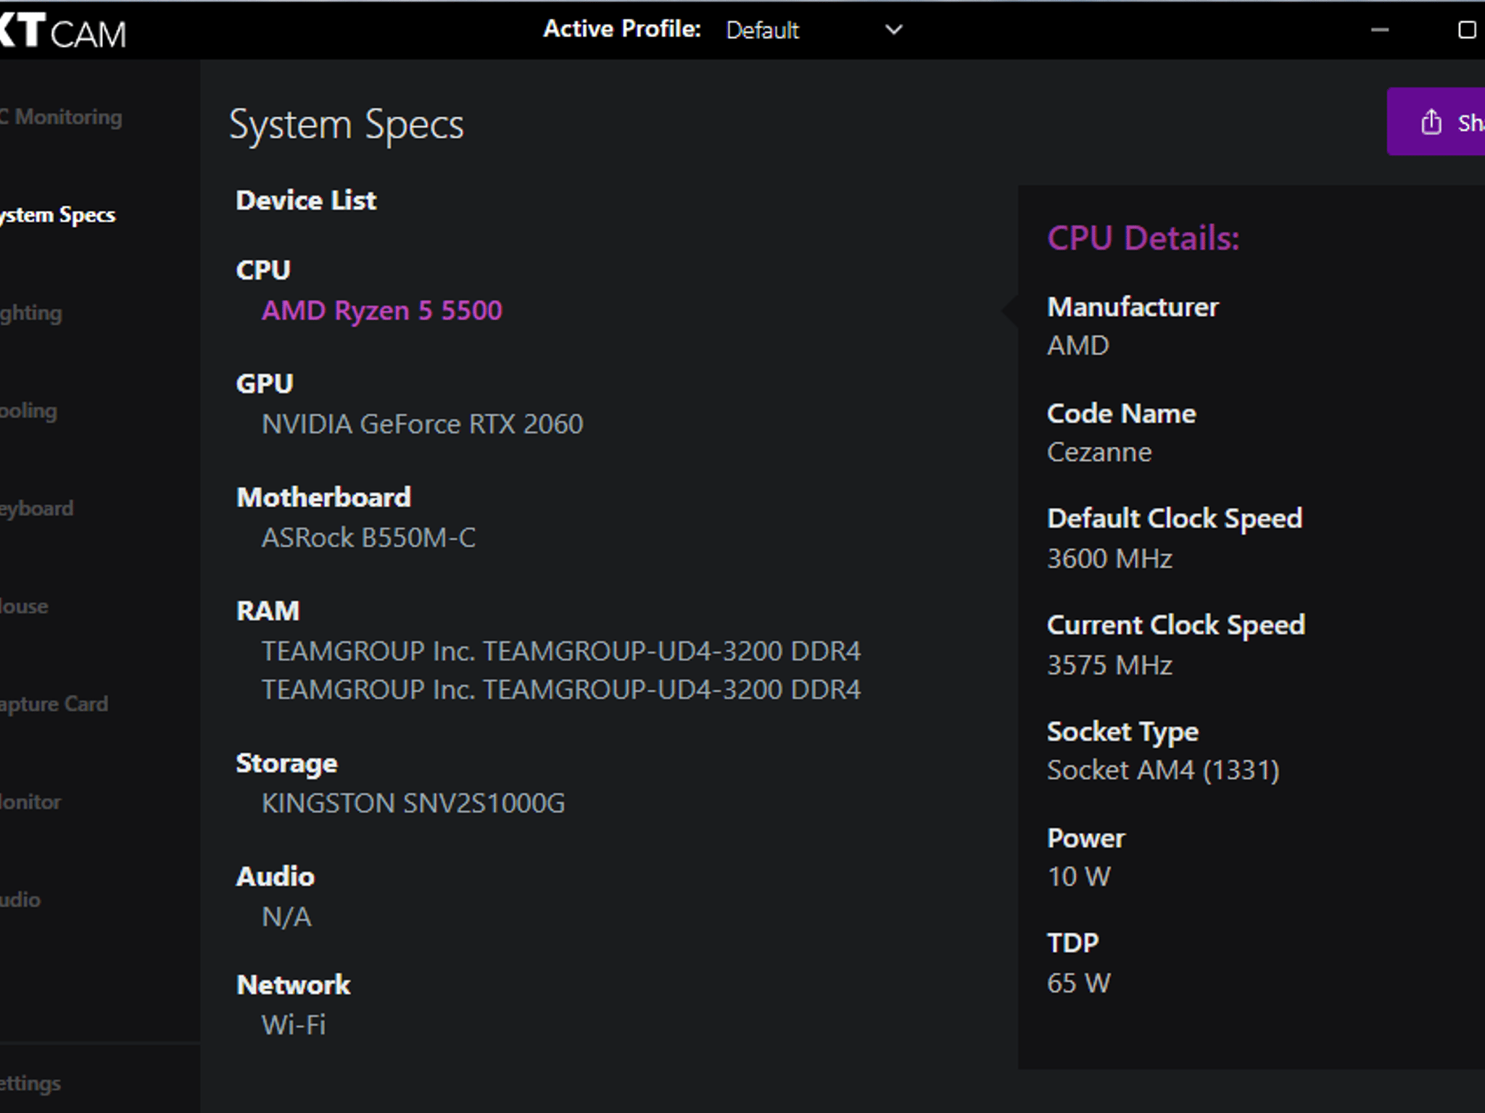
Task: Click the purple Share button
Action: 1436,122
